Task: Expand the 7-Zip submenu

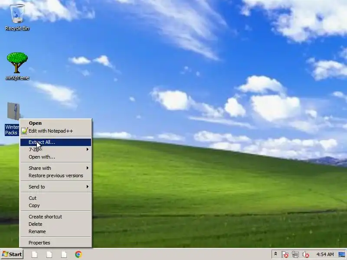Action: (56, 149)
